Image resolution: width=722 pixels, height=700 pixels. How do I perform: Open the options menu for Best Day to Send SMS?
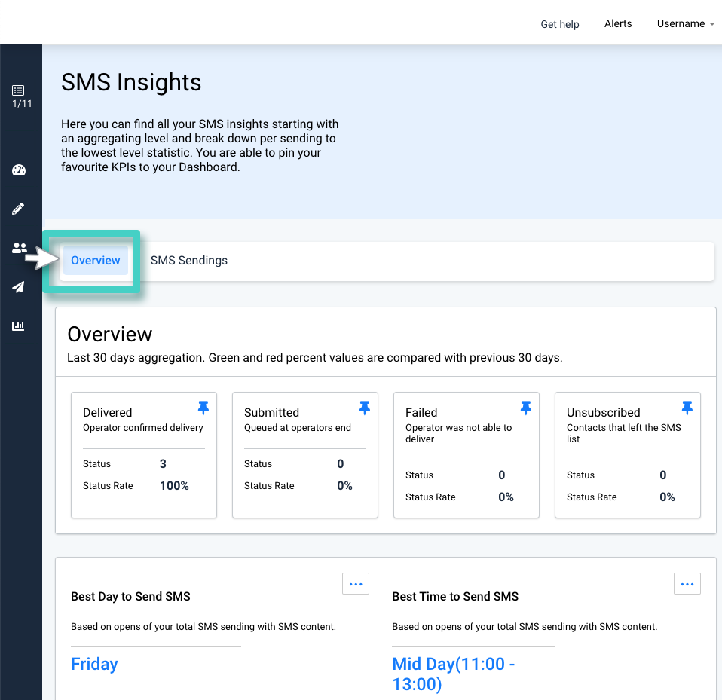click(x=356, y=583)
